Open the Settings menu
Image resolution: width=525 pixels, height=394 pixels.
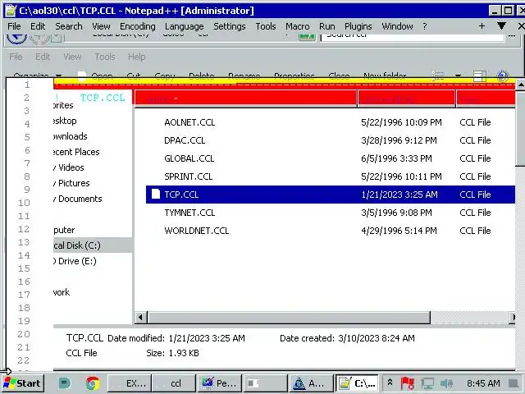point(230,26)
